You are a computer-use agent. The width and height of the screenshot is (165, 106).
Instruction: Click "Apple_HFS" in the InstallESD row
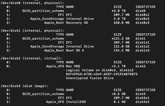(55, 102)
